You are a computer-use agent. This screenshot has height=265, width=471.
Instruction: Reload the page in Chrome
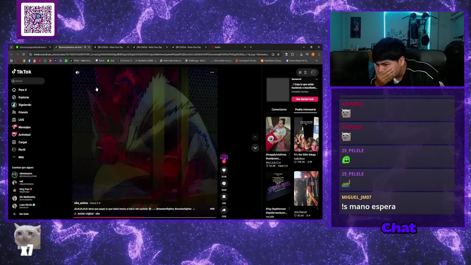[x=23, y=54]
